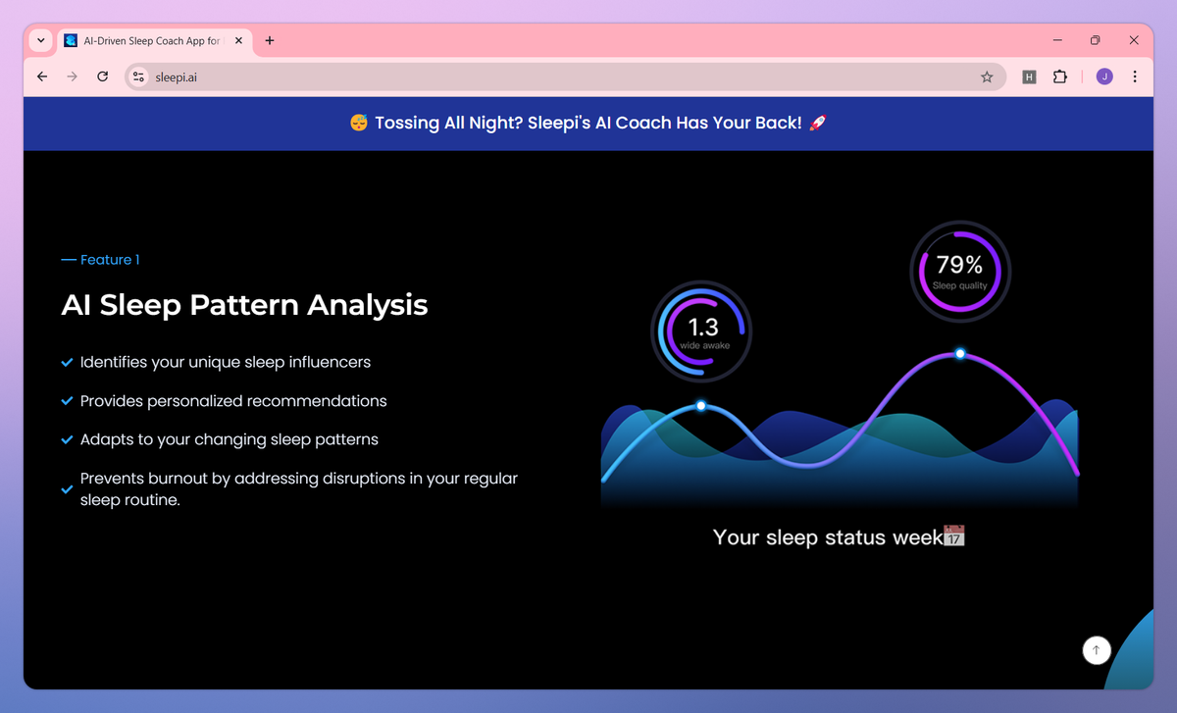This screenshot has height=713, width=1177.
Task: Click the J profile avatar icon
Action: coord(1103,76)
